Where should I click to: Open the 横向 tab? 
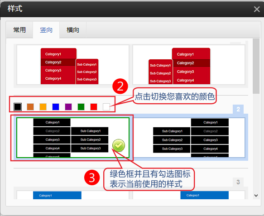pos(73,30)
